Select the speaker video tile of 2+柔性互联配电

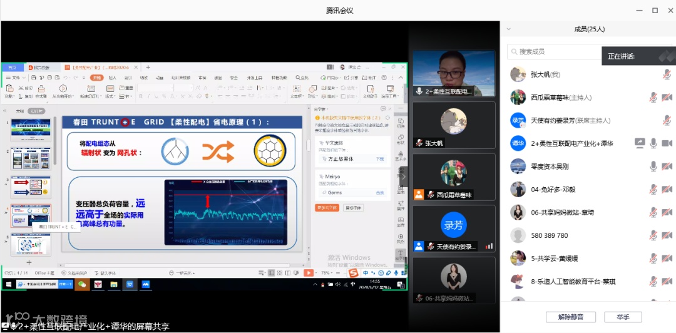pos(454,73)
